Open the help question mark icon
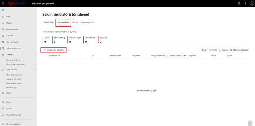This screenshot has height=126, width=255. 245,3
